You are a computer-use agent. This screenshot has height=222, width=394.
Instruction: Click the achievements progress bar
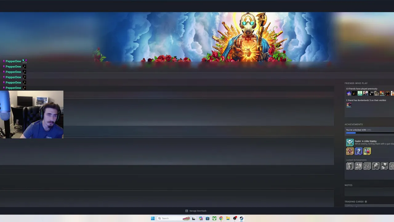[370, 133]
